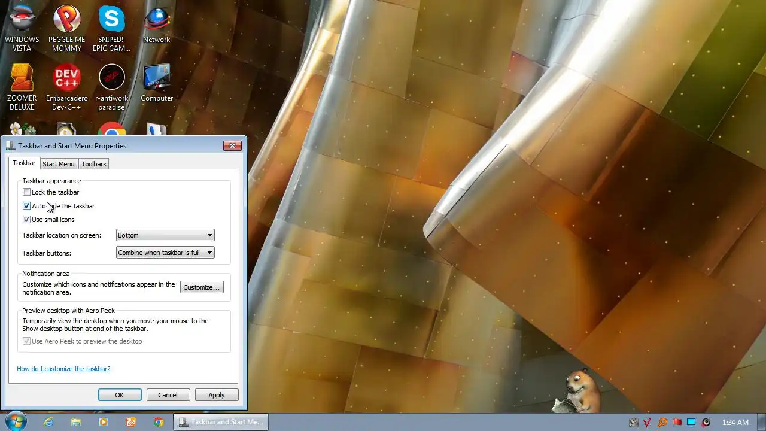Click the Taskbar and Start Me... taskbar button

[221, 422]
